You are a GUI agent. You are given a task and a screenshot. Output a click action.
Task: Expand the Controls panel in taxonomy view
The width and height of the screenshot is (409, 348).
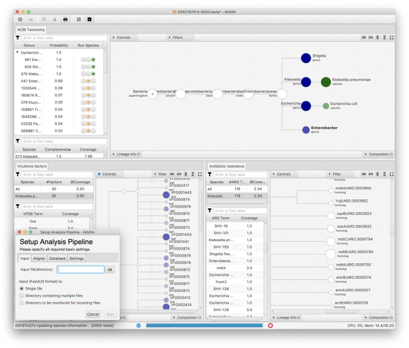pos(121,38)
